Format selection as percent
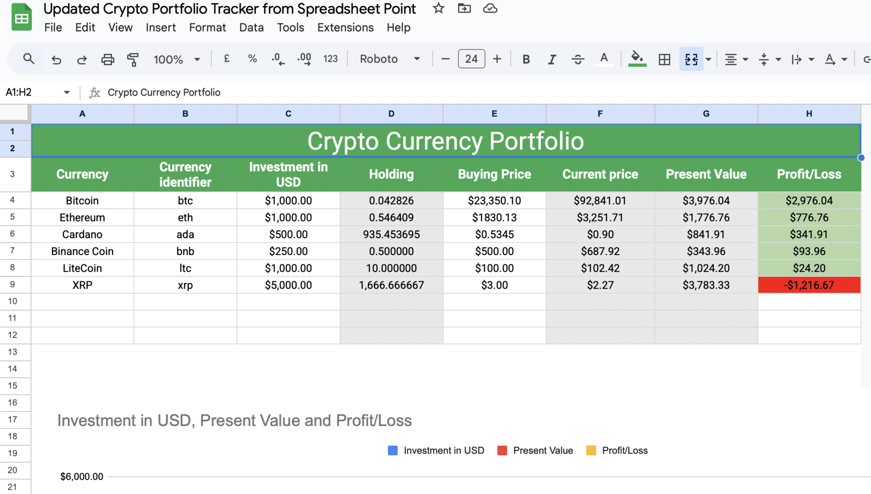 [x=252, y=59]
